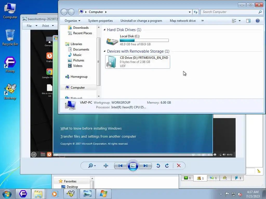
Task: Open File menu in Photo Viewer
Action: [32, 26]
